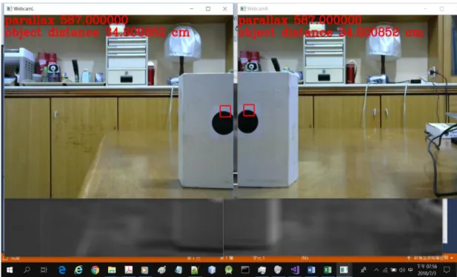The width and height of the screenshot is (457, 277).
Task: Maximize the WebcamL window
Action: 208,9
